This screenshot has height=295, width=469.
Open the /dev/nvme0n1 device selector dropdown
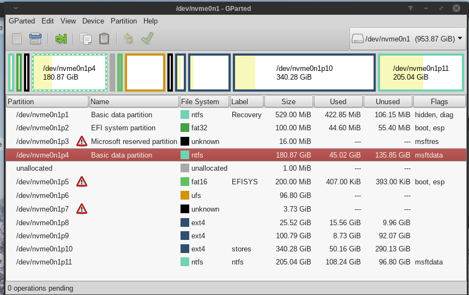point(407,39)
